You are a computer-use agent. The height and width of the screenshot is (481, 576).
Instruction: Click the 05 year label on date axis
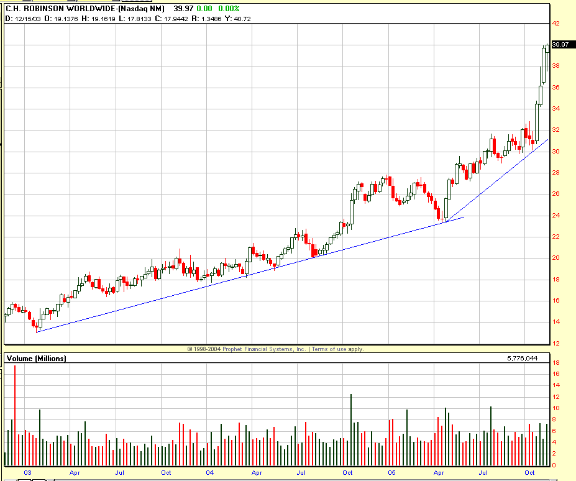[391, 472]
